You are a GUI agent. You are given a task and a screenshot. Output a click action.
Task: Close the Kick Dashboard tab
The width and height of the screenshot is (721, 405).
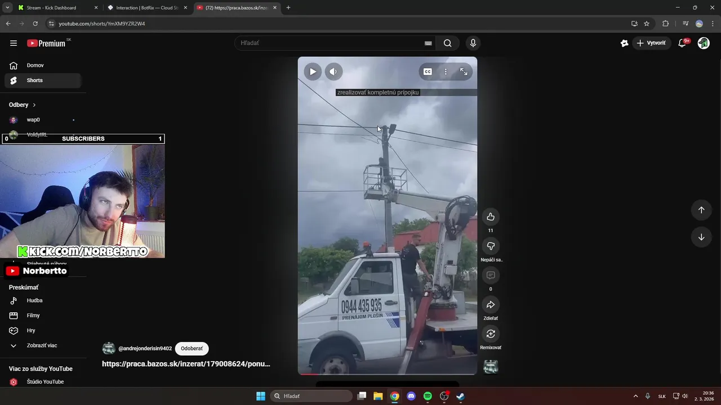coord(96,8)
